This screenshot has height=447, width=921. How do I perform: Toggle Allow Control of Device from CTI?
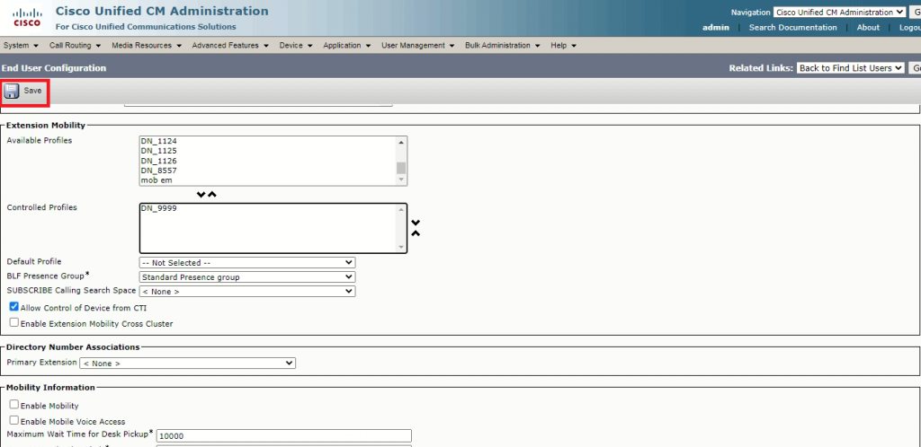pyautogui.click(x=13, y=307)
